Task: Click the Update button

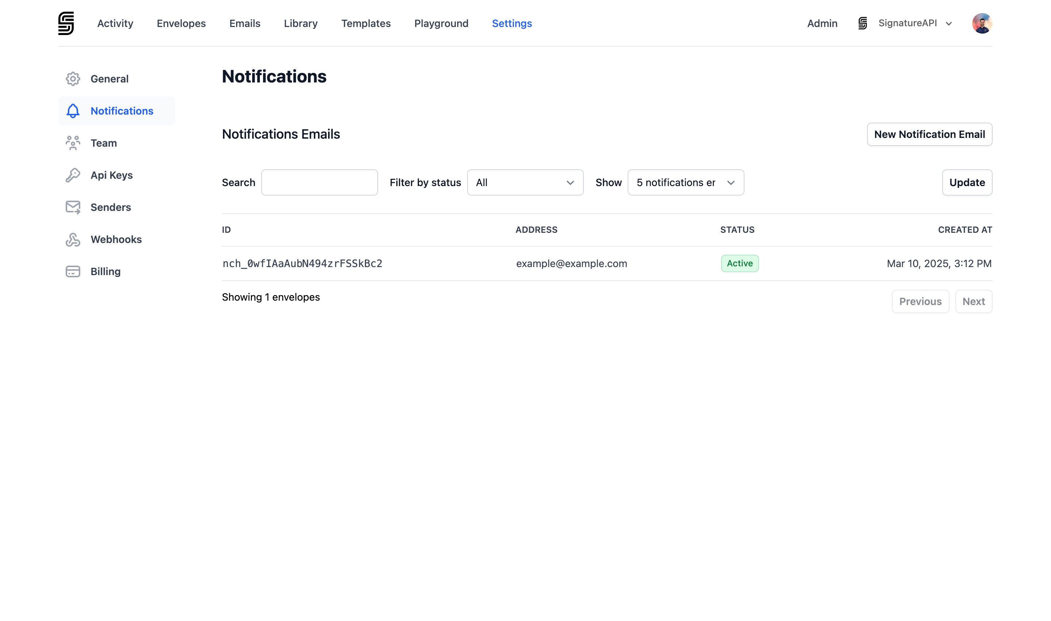Action: coord(967,182)
